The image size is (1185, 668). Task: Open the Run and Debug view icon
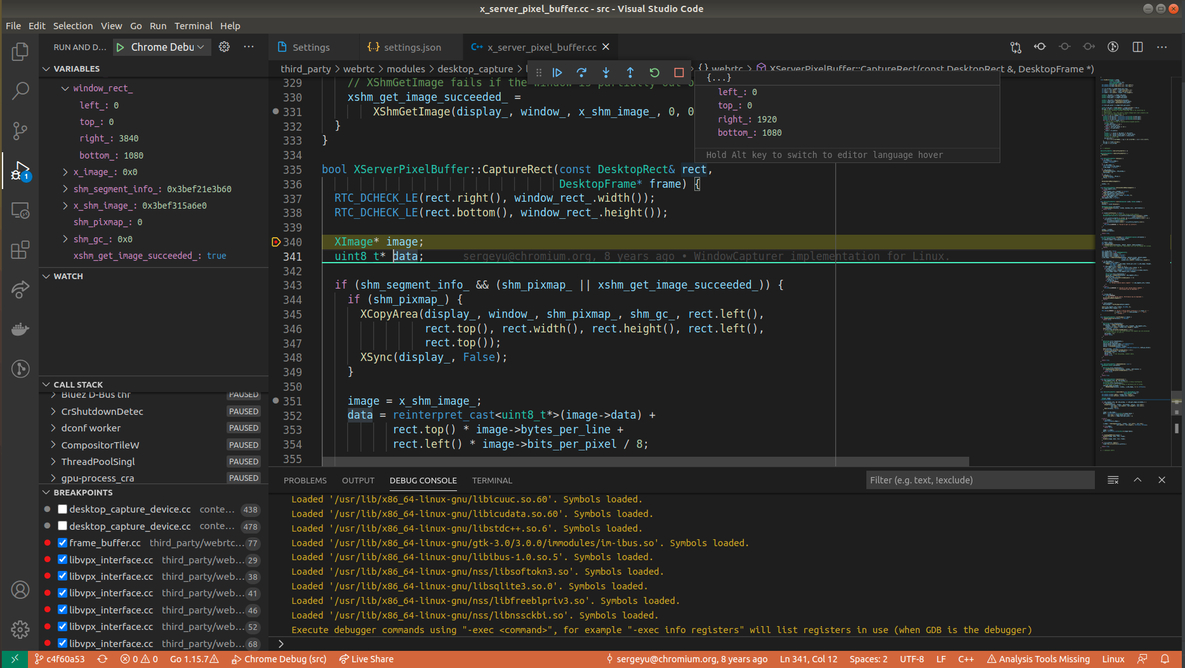pyautogui.click(x=20, y=171)
